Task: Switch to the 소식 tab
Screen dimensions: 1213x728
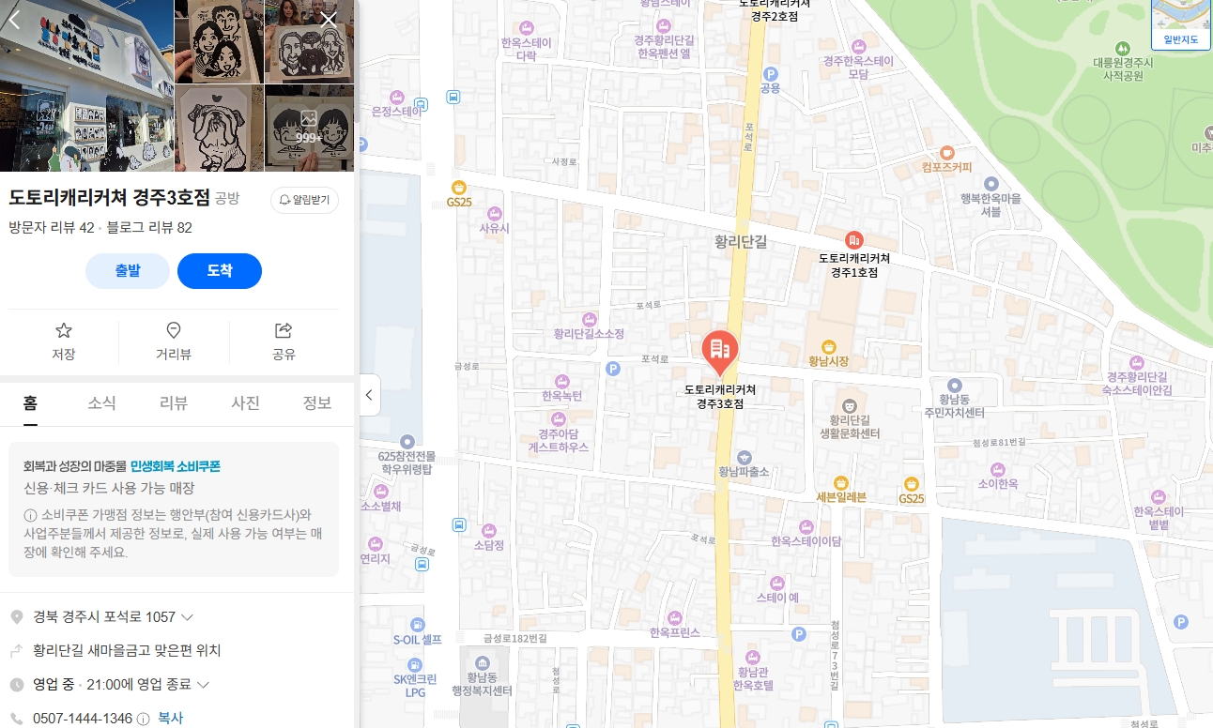Action: click(101, 403)
